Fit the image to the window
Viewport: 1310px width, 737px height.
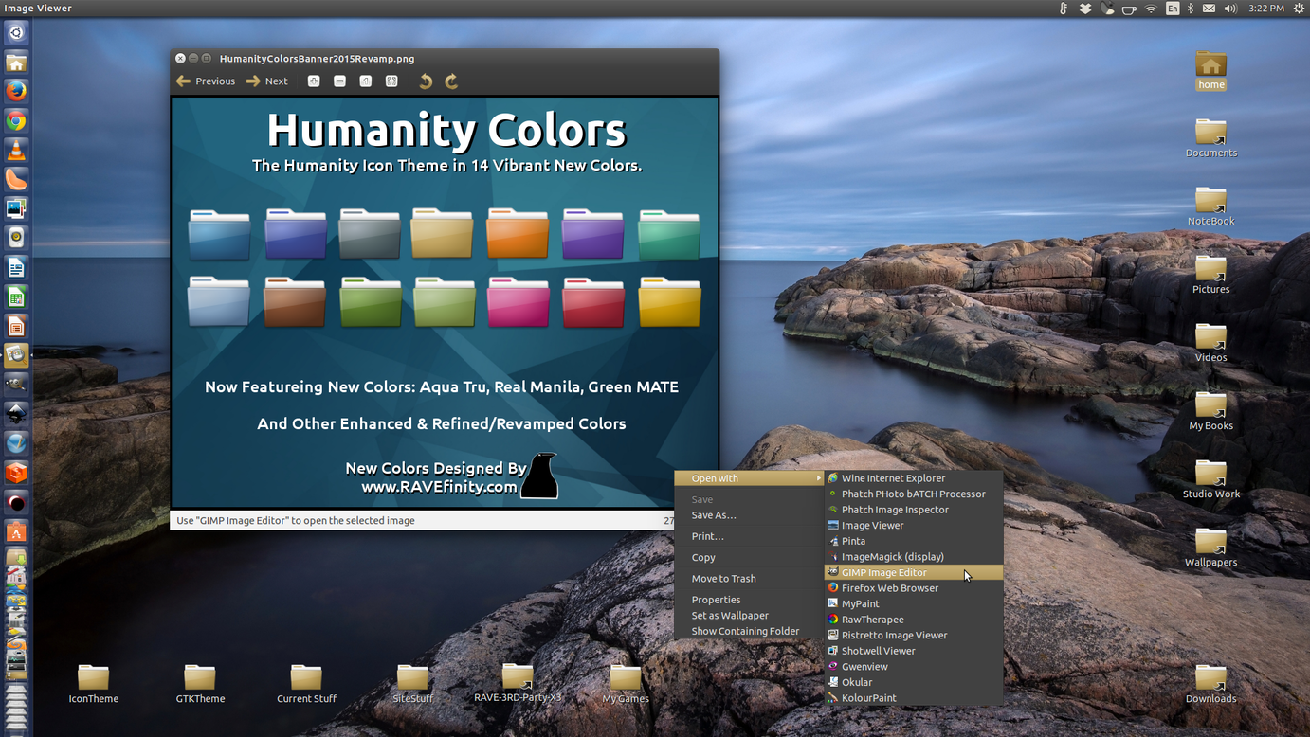391,81
